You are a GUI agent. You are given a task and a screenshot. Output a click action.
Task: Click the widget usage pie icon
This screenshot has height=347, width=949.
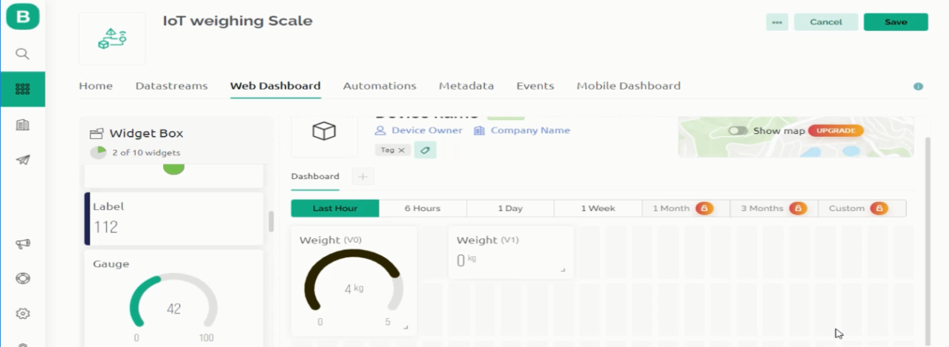(98, 152)
